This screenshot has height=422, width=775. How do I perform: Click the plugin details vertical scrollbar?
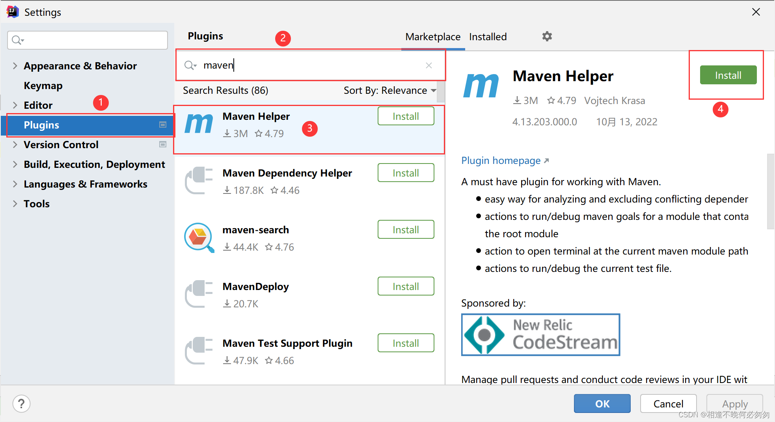coord(770,191)
